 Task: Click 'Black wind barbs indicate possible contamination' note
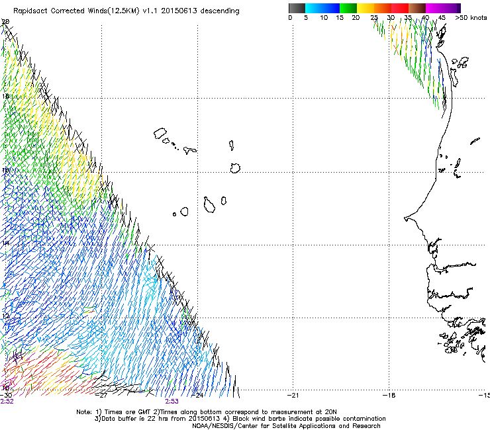309,419
